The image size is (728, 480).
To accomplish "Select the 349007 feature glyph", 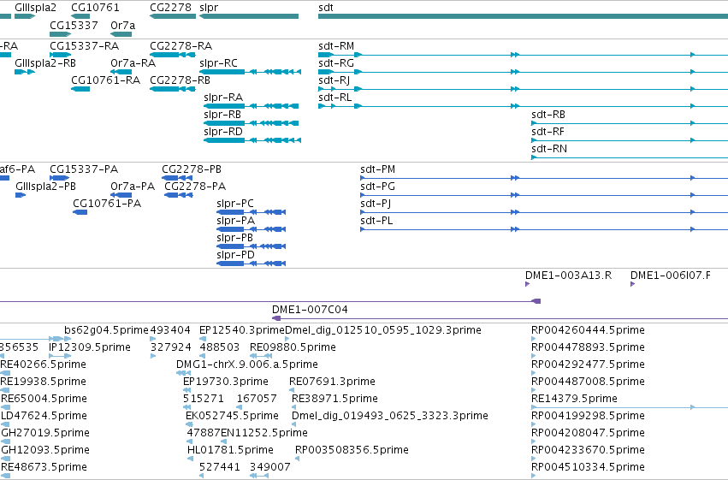I will (259, 476).
